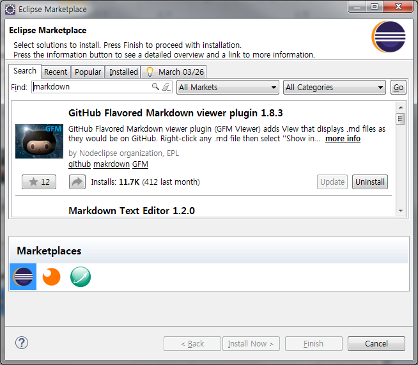418x365 pixels.
Task: Click the github tag link
Action: (x=79, y=164)
